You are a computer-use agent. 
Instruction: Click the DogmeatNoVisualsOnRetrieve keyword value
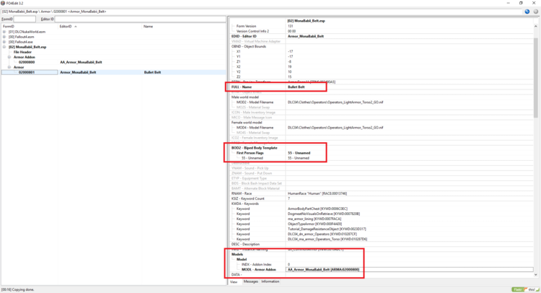click(324, 214)
